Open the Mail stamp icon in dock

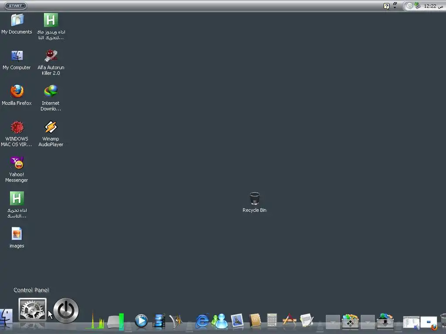237,321
